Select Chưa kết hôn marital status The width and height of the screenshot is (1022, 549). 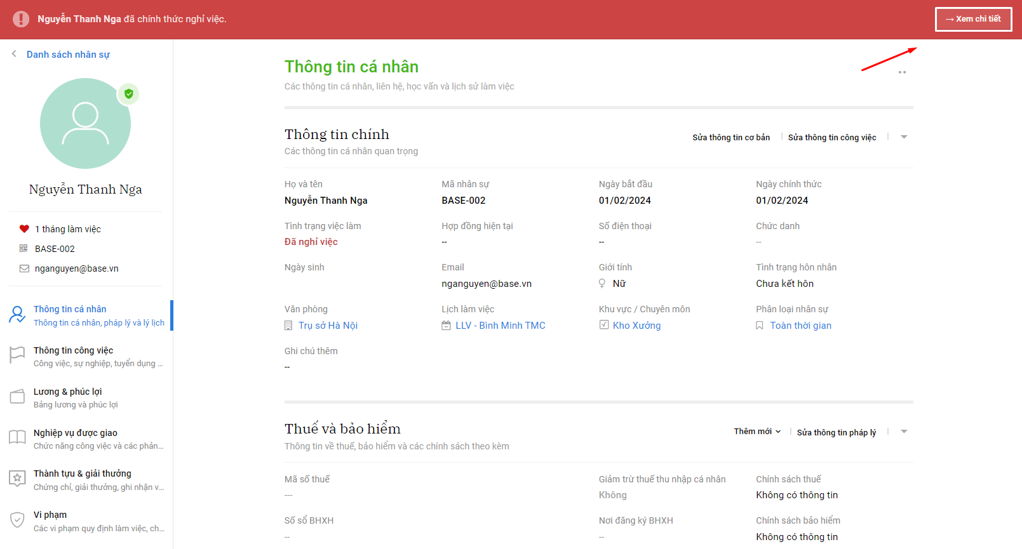[x=784, y=284]
